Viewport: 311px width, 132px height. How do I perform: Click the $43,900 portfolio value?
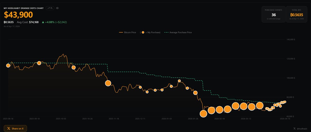point(18,15)
